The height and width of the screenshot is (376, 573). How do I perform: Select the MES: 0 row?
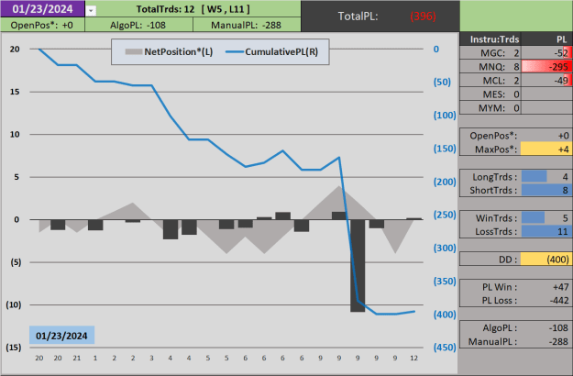[490, 94]
